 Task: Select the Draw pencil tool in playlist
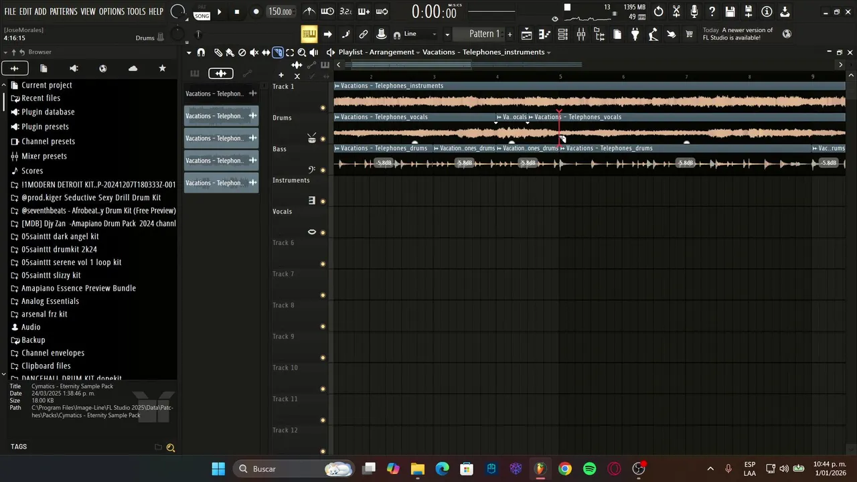coord(218,52)
